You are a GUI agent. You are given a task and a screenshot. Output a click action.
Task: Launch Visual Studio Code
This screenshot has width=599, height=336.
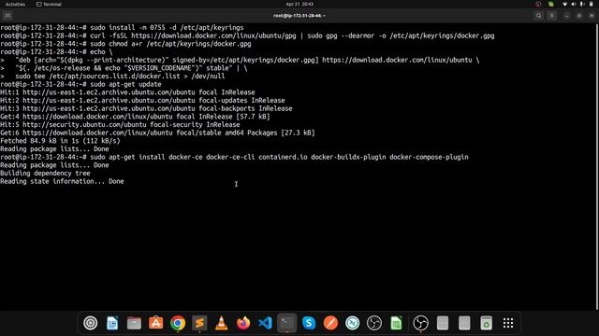click(x=265, y=323)
